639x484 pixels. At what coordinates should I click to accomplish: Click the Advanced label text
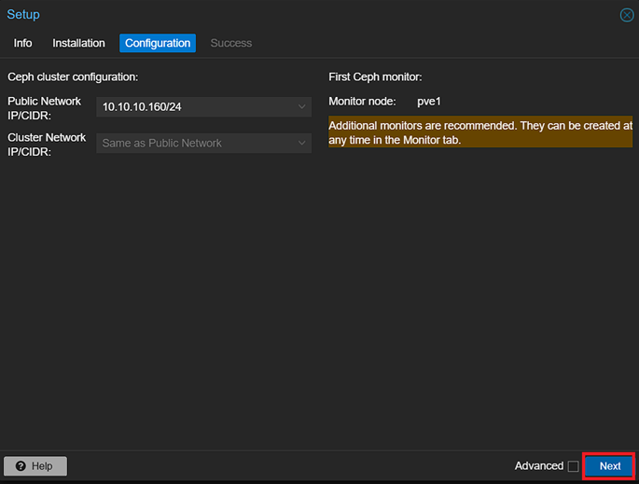tap(538, 466)
